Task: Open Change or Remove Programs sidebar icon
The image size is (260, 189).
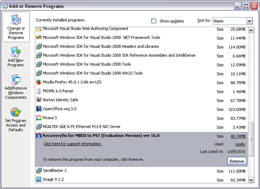Action: (x=16, y=20)
